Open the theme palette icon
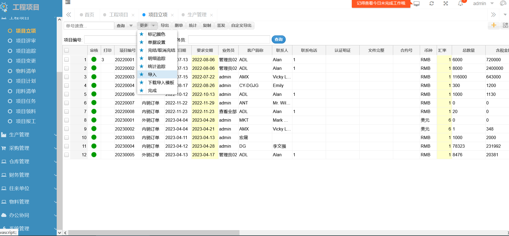 tap(503, 3)
